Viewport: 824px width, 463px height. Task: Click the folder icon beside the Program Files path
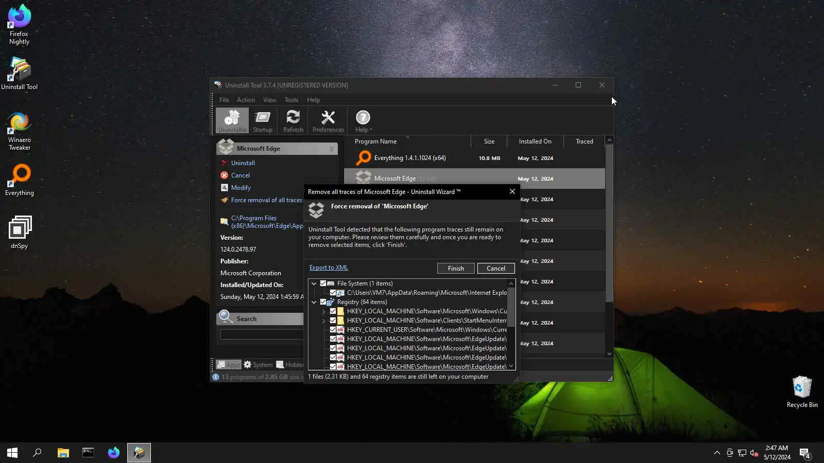tap(224, 221)
